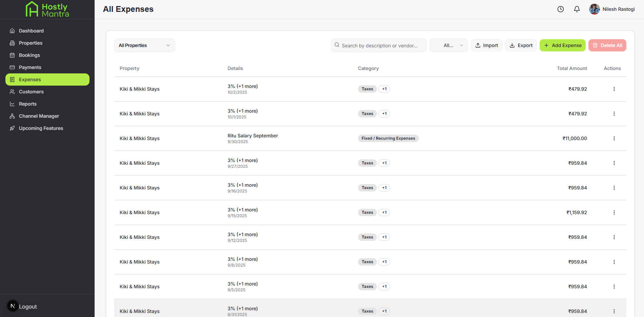644x317 pixels.
Task: Open the All Properties dropdown
Action: pos(144,45)
